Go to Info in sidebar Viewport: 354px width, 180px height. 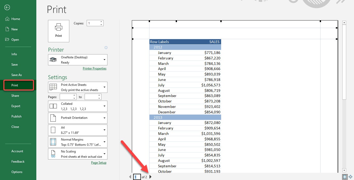click(14, 54)
